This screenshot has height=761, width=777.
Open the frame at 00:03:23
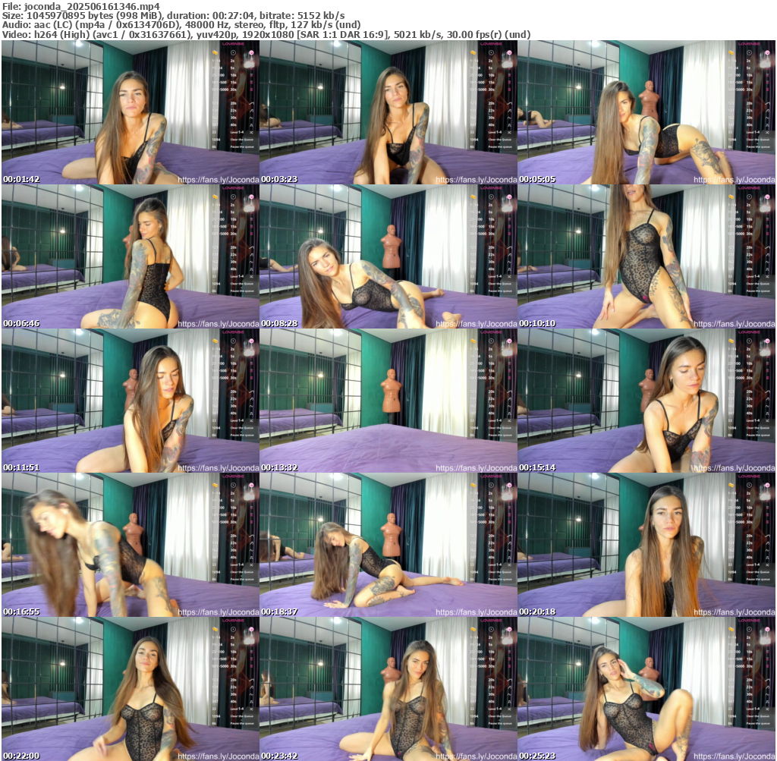(388, 112)
